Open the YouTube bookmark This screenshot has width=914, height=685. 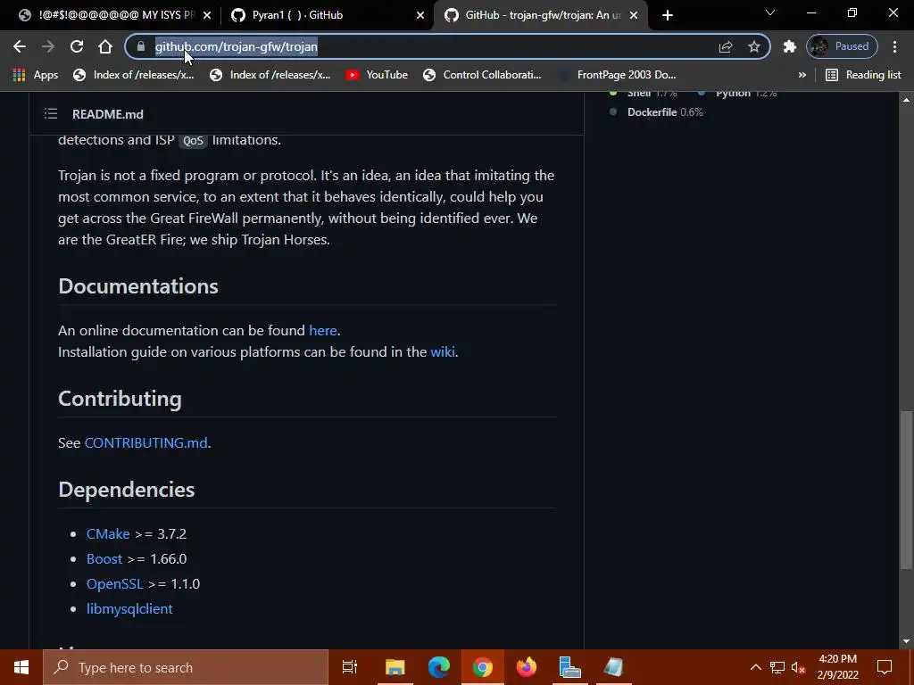pyautogui.click(x=377, y=75)
